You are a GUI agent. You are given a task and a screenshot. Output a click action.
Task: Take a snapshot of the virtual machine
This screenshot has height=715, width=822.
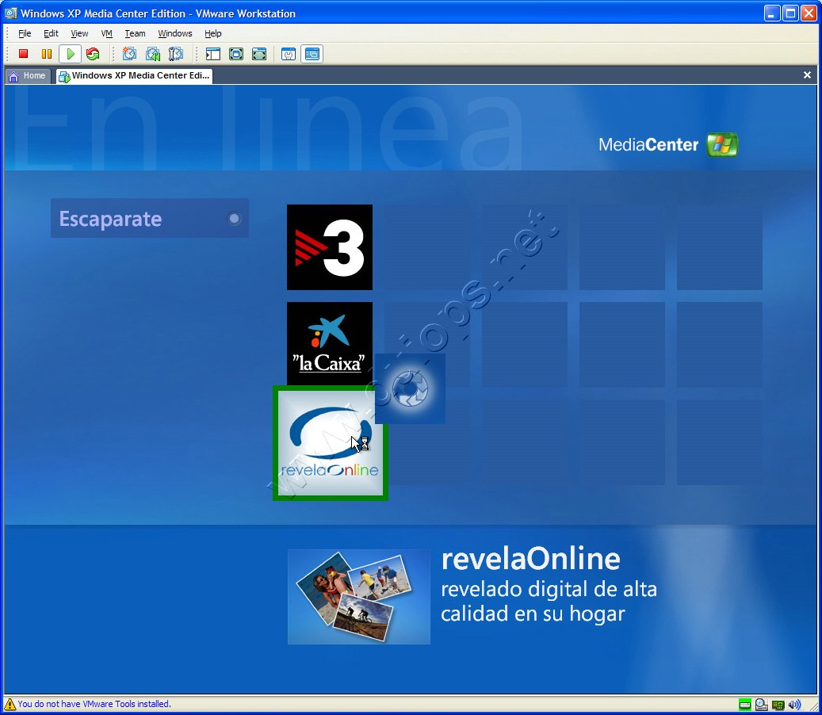pos(129,53)
